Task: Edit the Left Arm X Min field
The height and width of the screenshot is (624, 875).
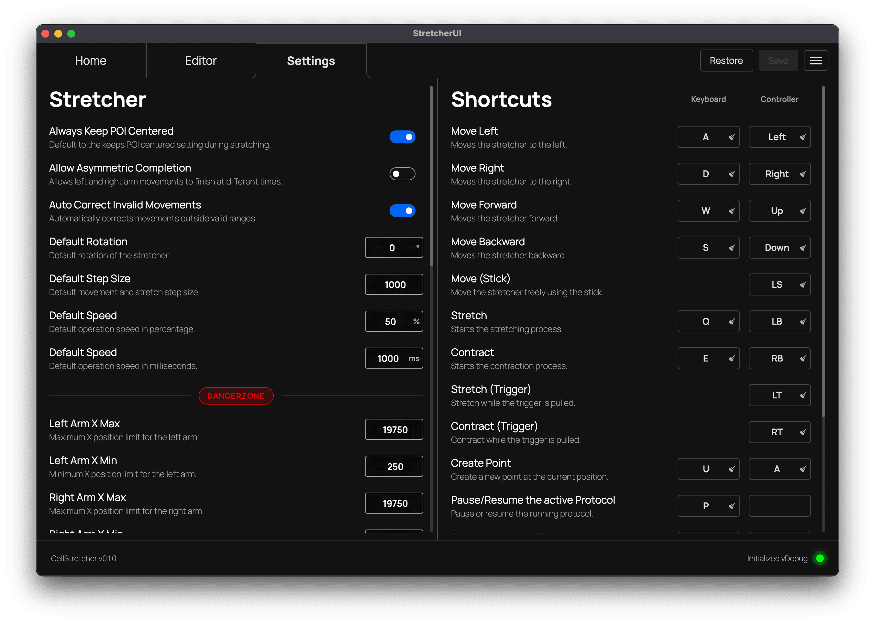Action: point(394,466)
